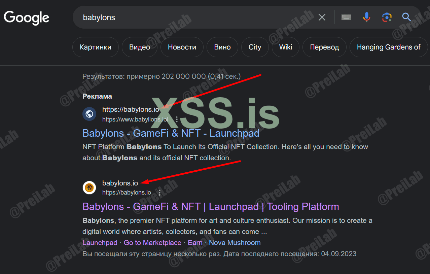The image size is (430, 274).
Task: Select the Wiki filter chip
Action: [x=286, y=47]
